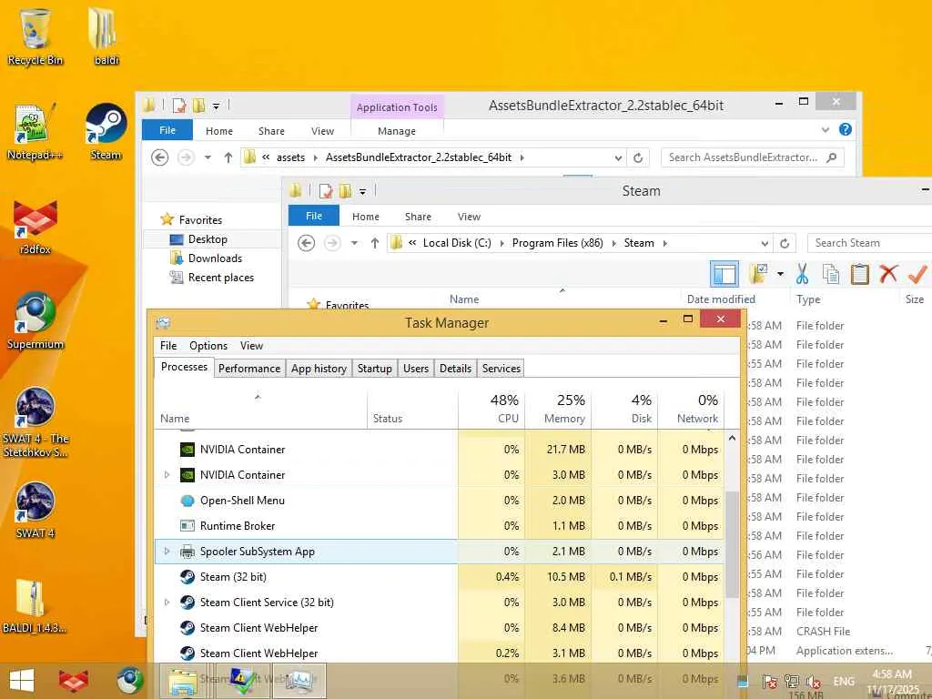The height and width of the screenshot is (699, 932).
Task: Sort Steam folder by Date modified
Action: (721, 299)
